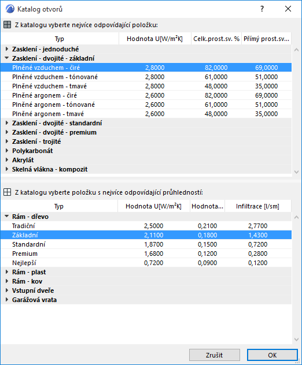Expand Rám - kov group
The width and height of the screenshot is (302, 365).
[7, 281]
